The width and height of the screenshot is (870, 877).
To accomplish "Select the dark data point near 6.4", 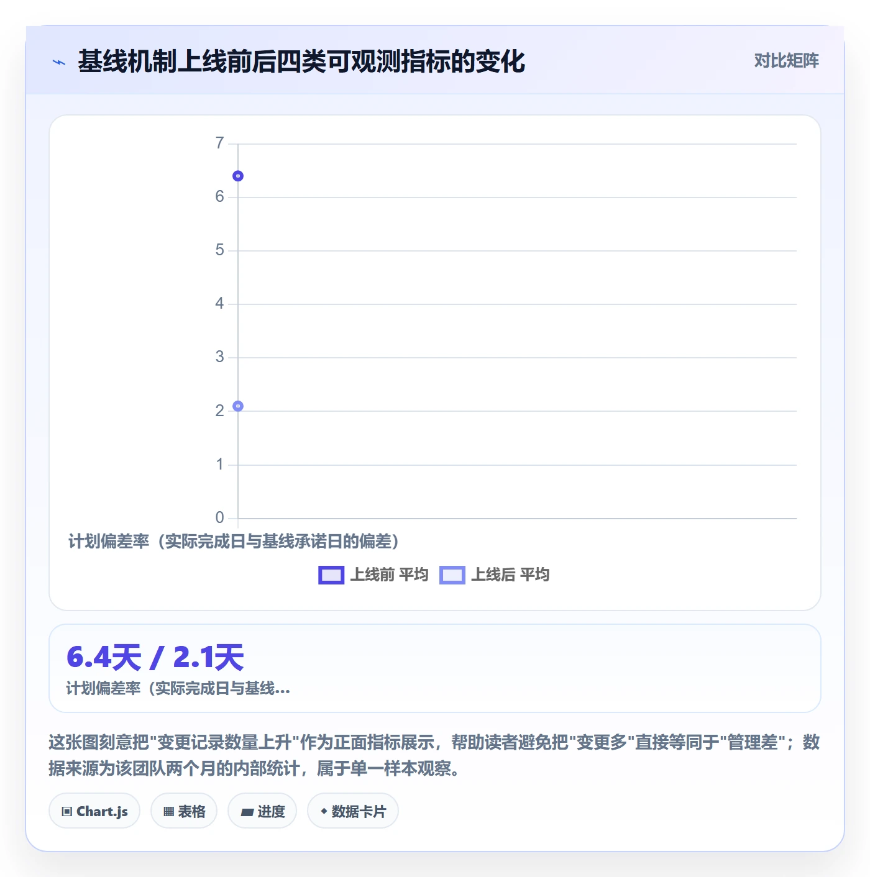I will click(238, 176).
